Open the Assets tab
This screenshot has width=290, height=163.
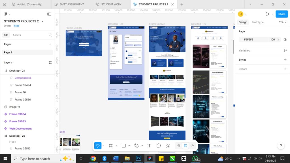(17, 35)
